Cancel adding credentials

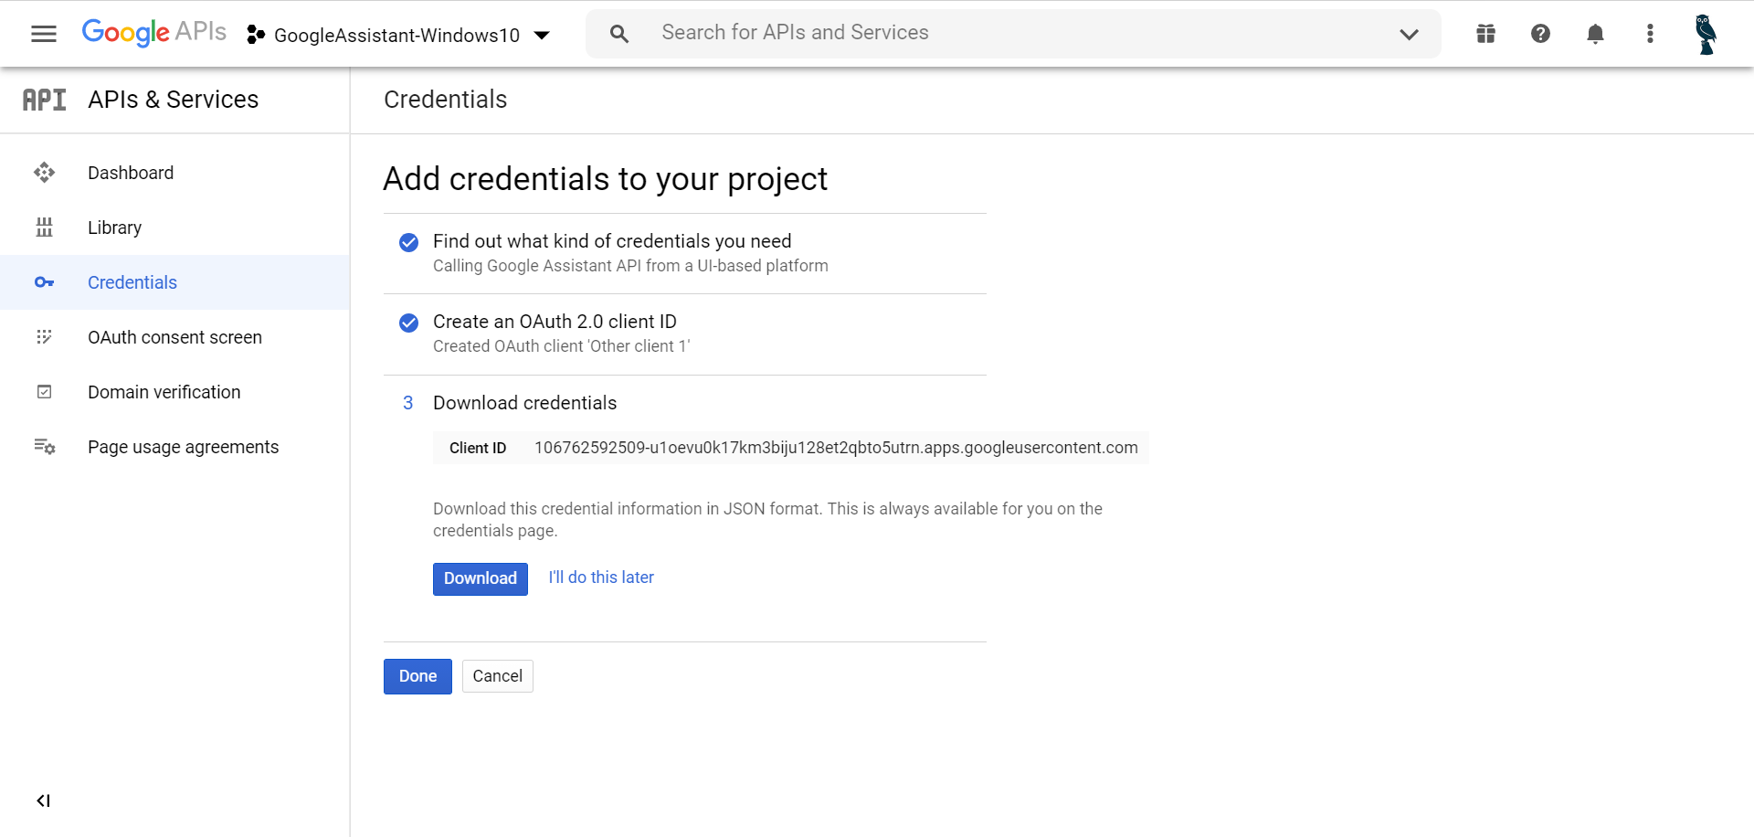pyautogui.click(x=497, y=676)
